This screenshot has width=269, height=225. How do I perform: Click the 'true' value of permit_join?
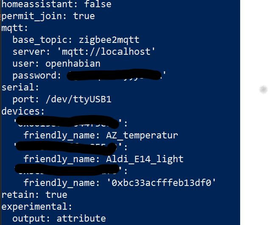pyautogui.click(x=84, y=16)
